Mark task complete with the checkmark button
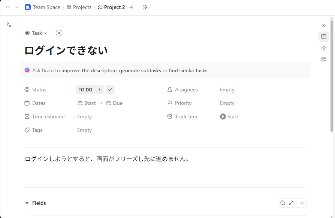335x218 pixels. click(x=110, y=90)
